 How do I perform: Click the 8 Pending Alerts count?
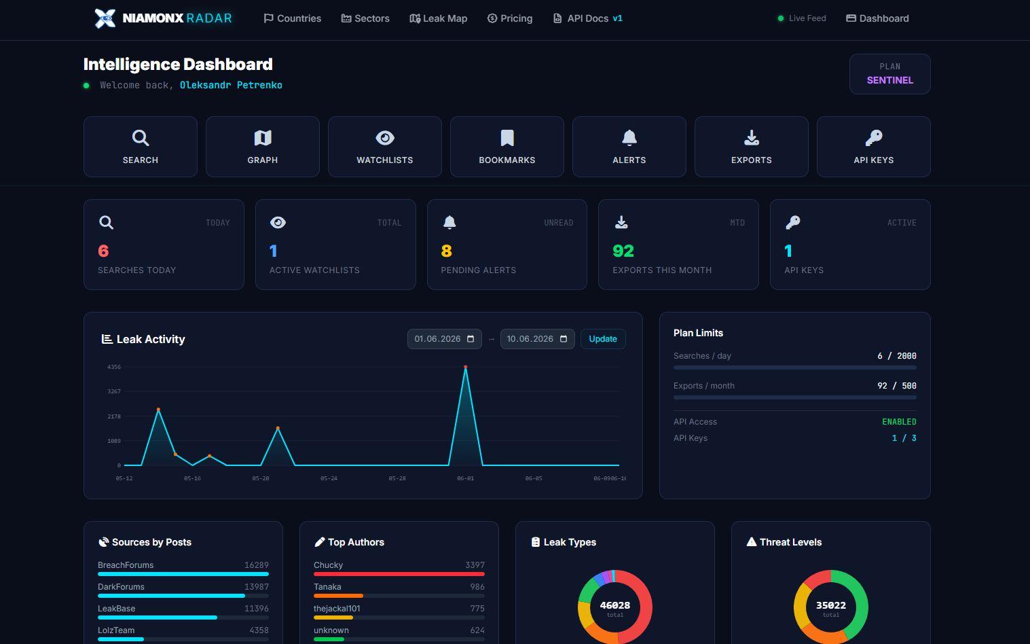(446, 251)
